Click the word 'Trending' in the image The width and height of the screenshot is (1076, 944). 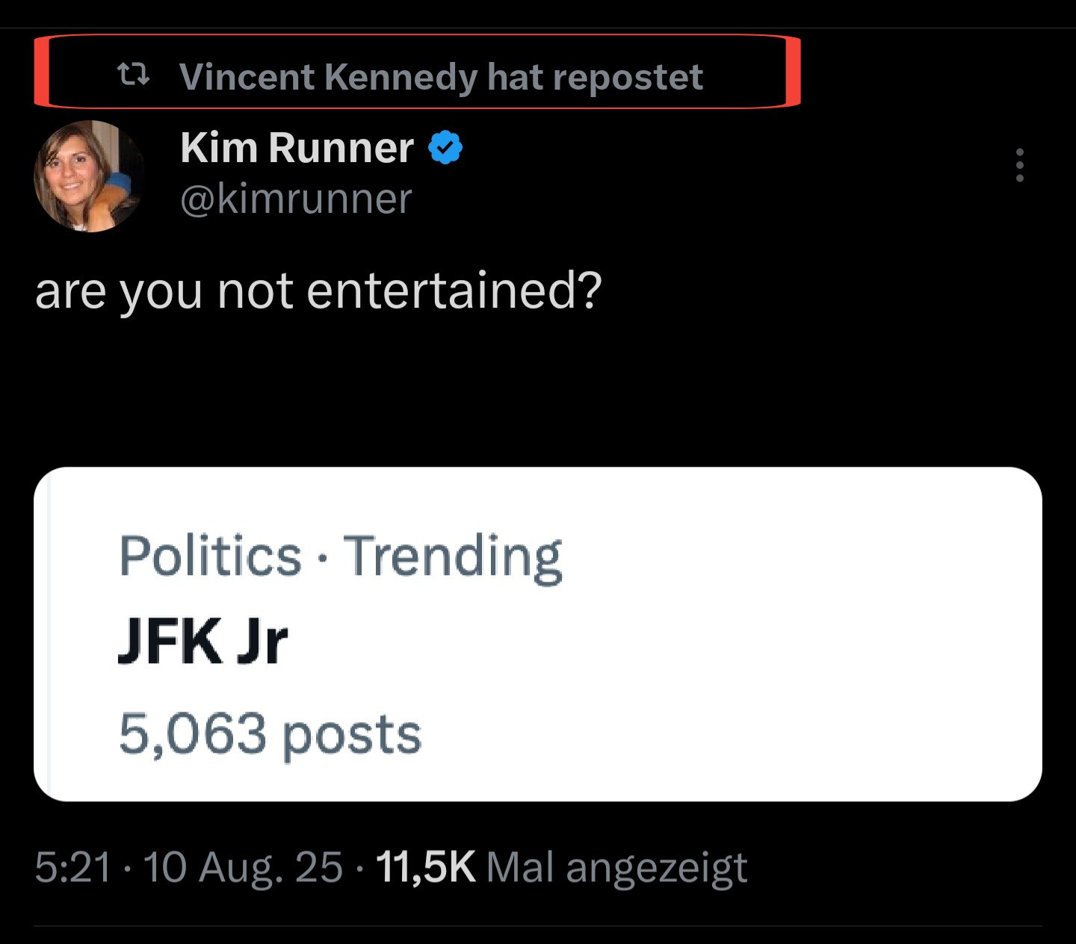452,556
